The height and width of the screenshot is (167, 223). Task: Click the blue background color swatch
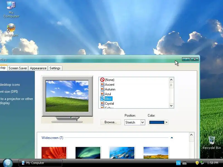157,122
